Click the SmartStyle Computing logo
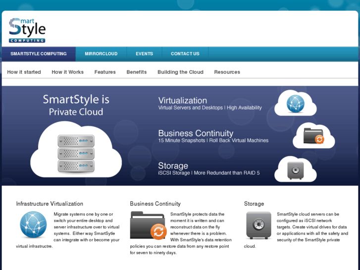Viewport: 360px width, 270px height. point(27,30)
